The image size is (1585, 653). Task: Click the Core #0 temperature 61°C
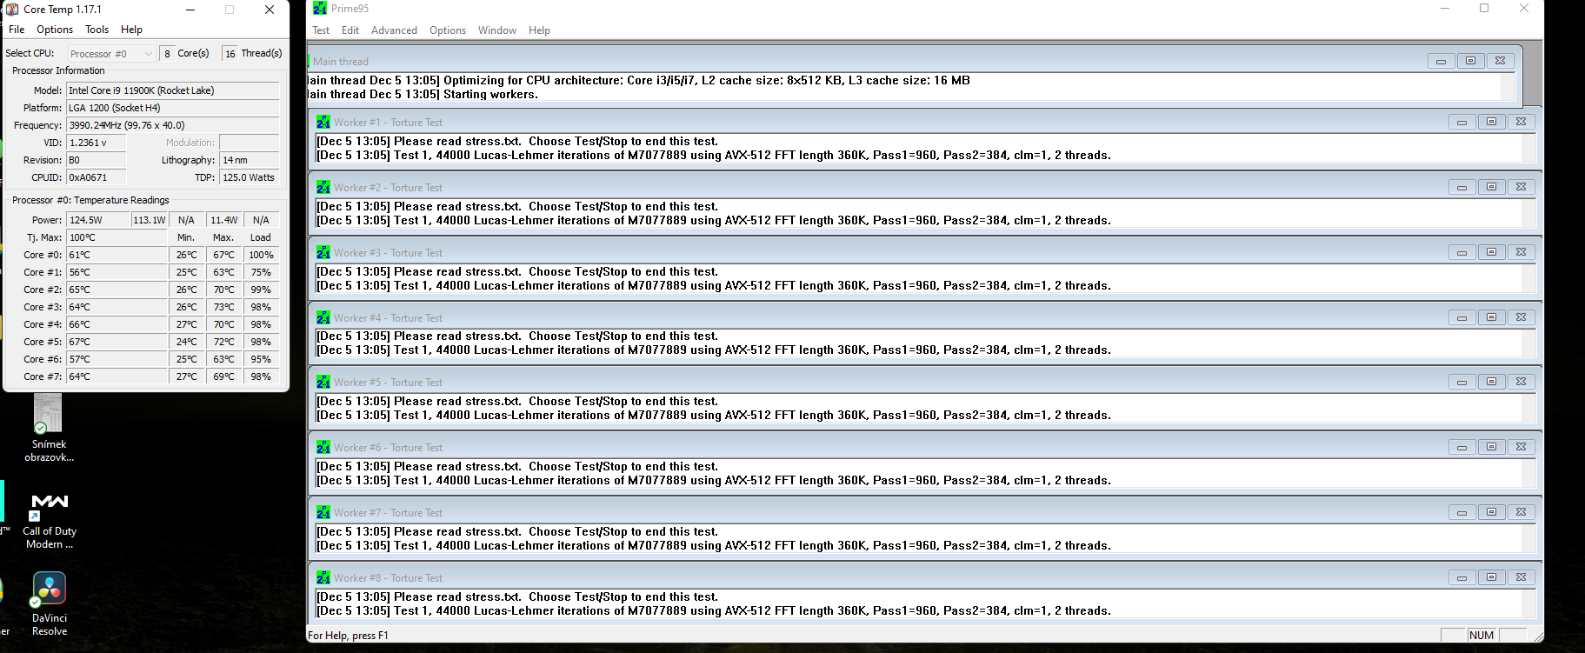pyautogui.click(x=117, y=255)
